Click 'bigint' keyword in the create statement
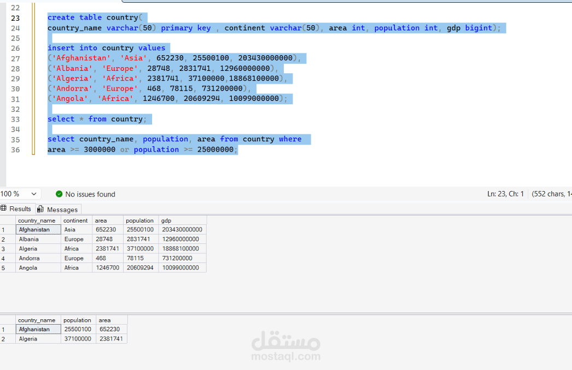The image size is (572, 370). pos(478,28)
